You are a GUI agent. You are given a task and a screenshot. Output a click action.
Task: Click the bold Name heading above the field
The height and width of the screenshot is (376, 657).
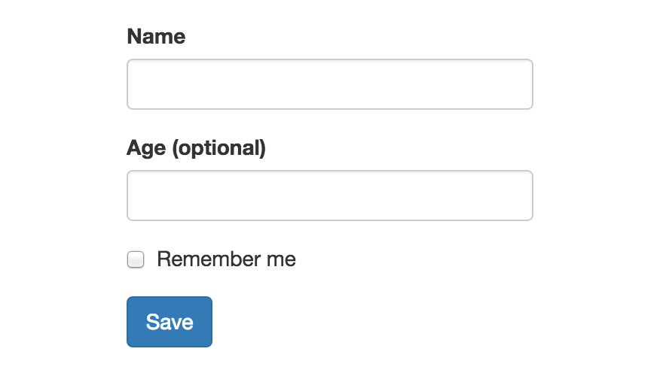[x=156, y=36]
